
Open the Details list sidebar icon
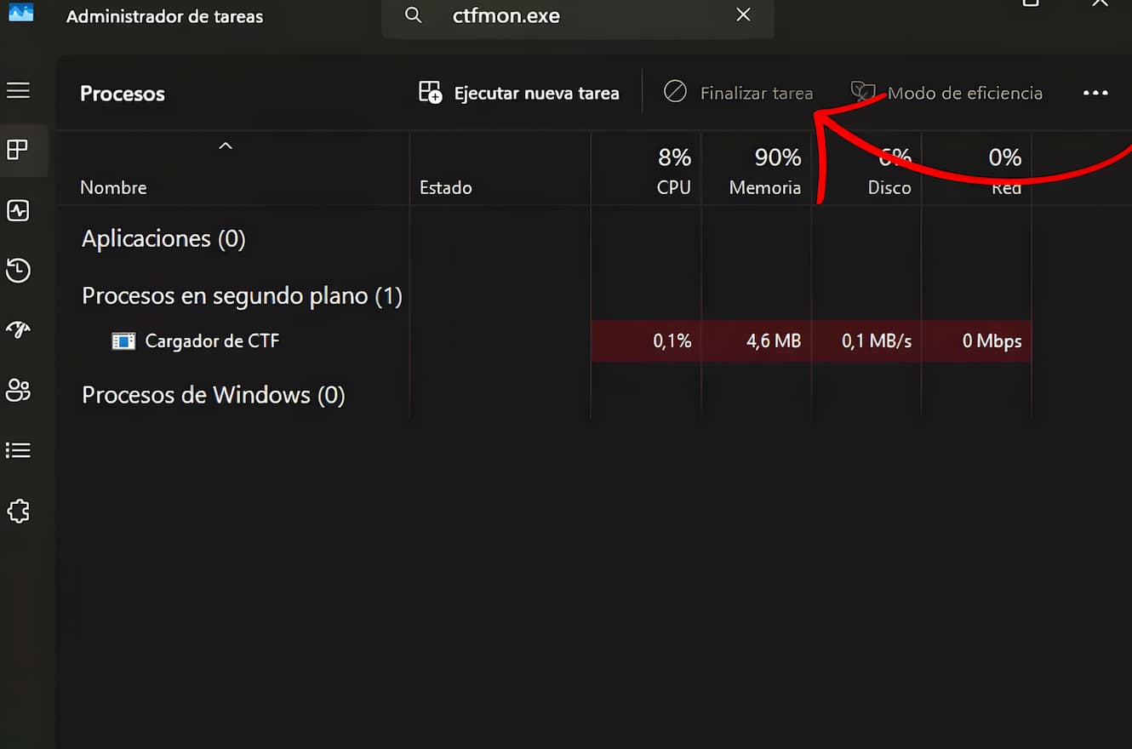(x=18, y=450)
